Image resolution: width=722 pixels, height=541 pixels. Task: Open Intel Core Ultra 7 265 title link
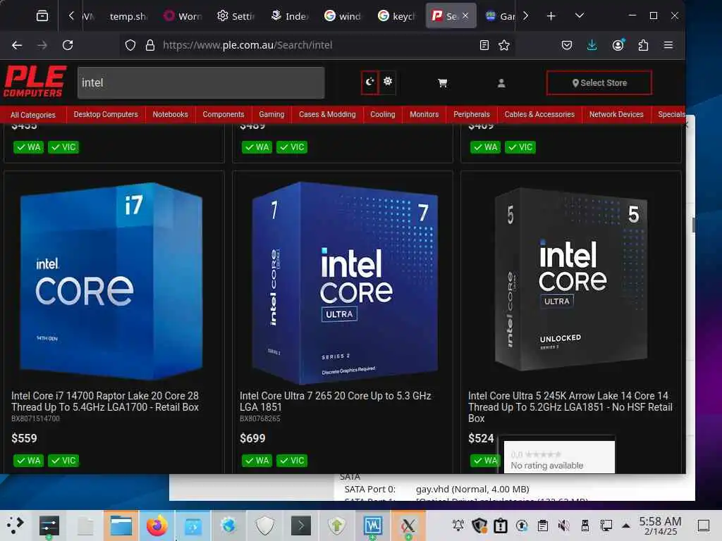point(335,401)
